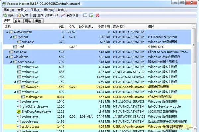The width and height of the screenshot is (199, 132).
Task: Click the svchost.exe PID 1228 icon
Action: (x=19, y=117)
